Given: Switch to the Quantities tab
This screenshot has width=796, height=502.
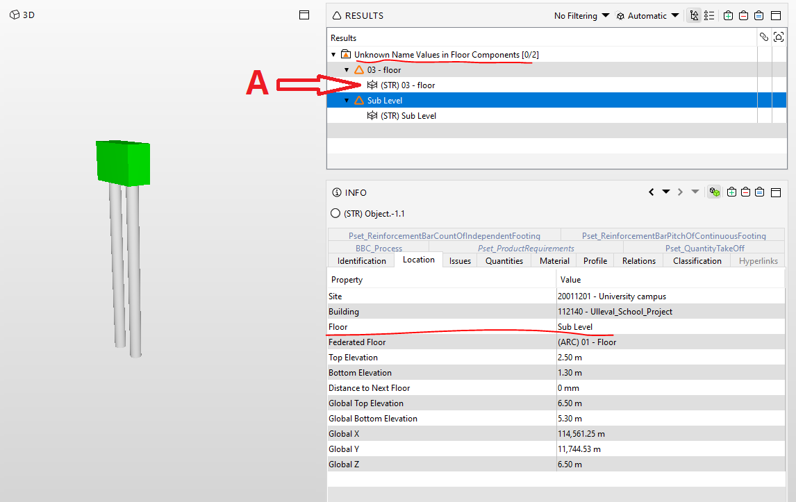Looking at the screenshot, I should pyautogui.click(x=504, y=261).
